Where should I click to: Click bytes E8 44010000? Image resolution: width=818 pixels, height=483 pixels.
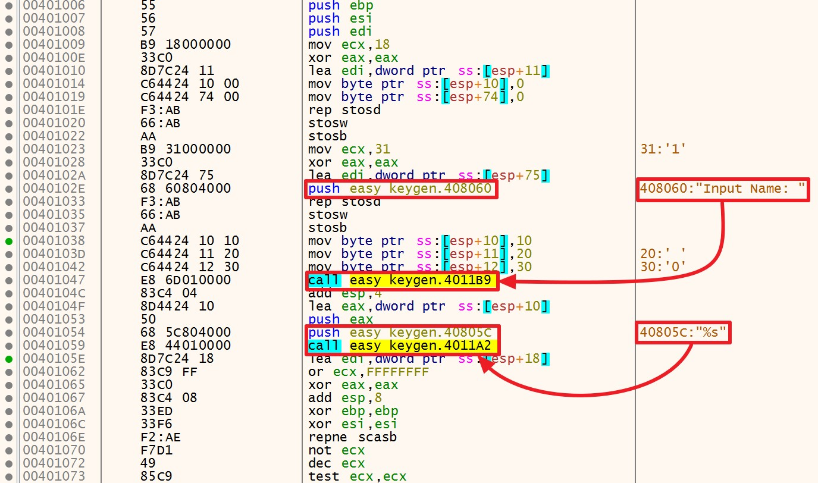pos(185,346)
